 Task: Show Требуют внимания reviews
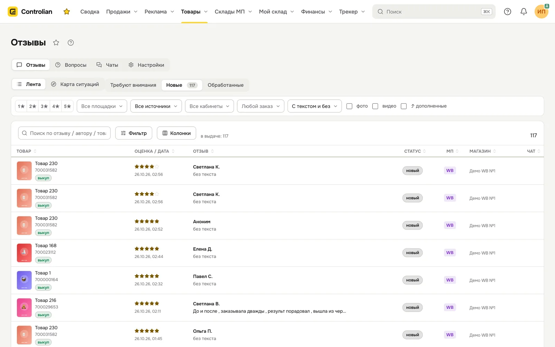point(133,85)
